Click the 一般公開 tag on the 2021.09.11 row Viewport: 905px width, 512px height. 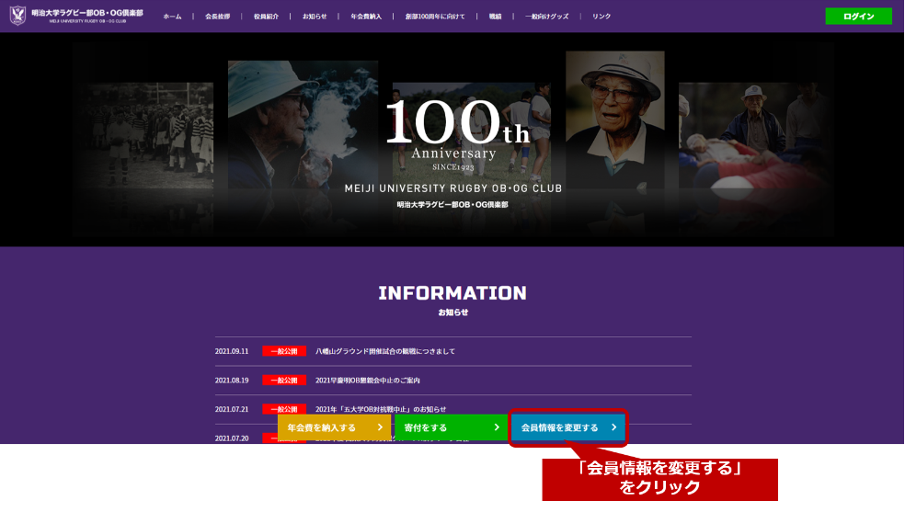(x=284, y=351)
